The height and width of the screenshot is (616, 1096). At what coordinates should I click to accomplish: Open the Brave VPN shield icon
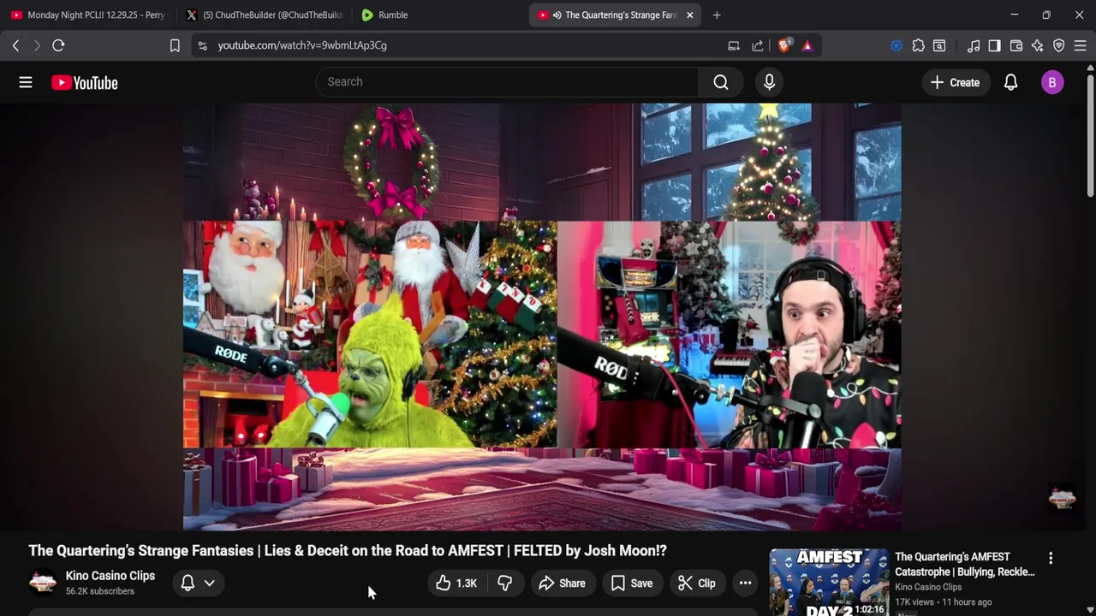(1059, 45)
